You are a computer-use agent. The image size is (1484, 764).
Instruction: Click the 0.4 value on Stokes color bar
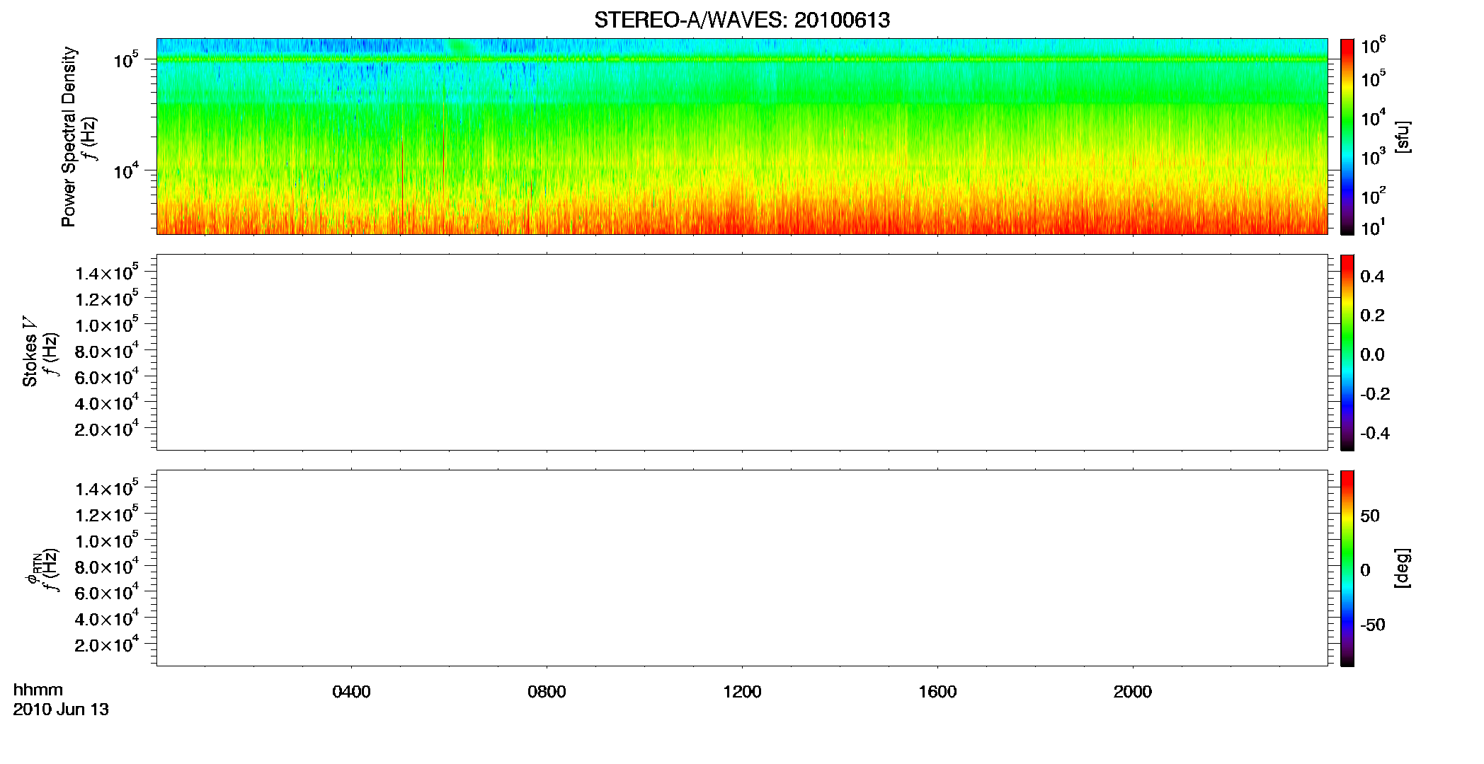pyautogui.click(x=1372, y=277)
